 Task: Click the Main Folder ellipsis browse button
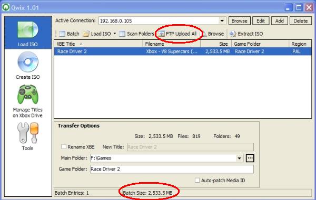pyautogui.click(x=250, y=158)
